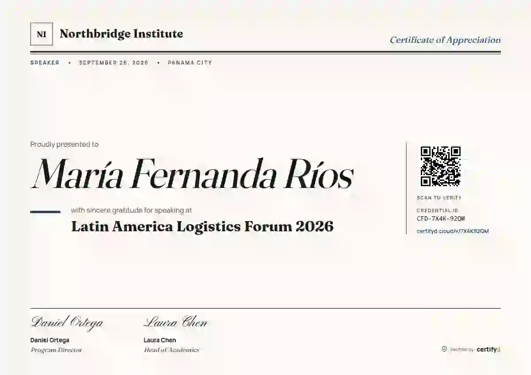This screenshot has height=375, width=531.
Task: Open the certifyd.cloud verification link
Action: (453, 231)
